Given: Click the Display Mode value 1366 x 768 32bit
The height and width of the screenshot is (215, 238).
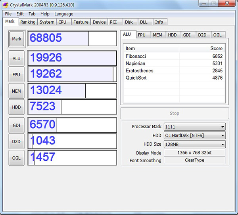Looking at the screenshot, I should click(194, 152).
